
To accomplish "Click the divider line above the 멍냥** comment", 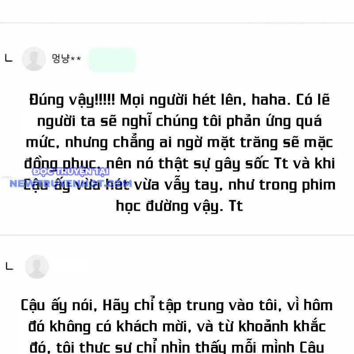I will [x=177, y=23].
